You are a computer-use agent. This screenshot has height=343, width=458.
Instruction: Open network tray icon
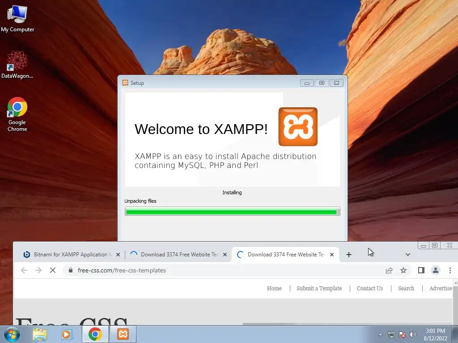391,335
